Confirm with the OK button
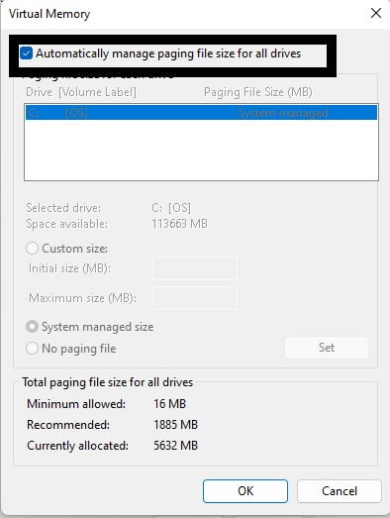The image size is (390, 518). (x=245, y=491)
